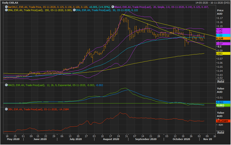The width and height of the screenshot is (231, 145).
Task: Click the round icon beside BBand legend
Action: point(113,7)
